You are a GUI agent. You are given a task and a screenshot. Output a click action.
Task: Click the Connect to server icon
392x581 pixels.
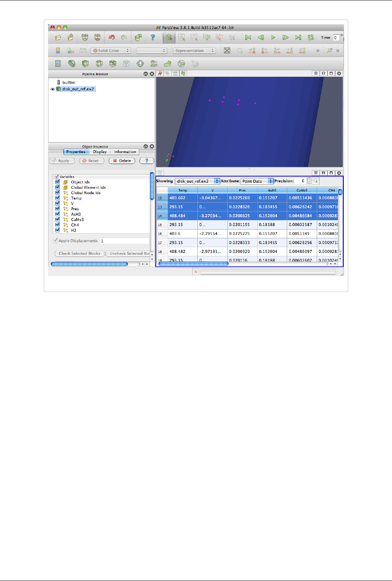(x=85, y=38)
